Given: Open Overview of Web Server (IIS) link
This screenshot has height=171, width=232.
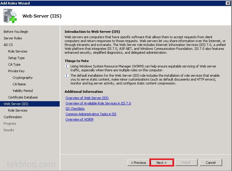Looking at the screenshot, I should tap(87, 98).
